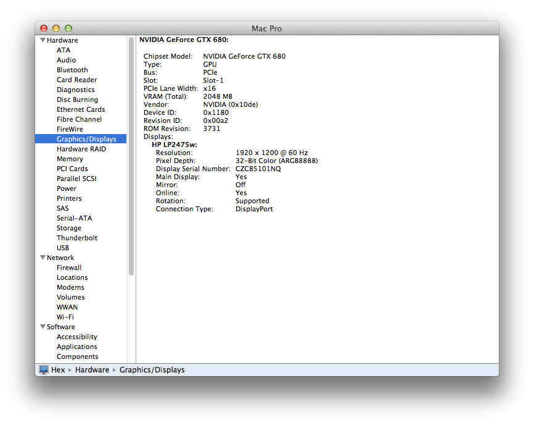Select Applications under Software

77,347
